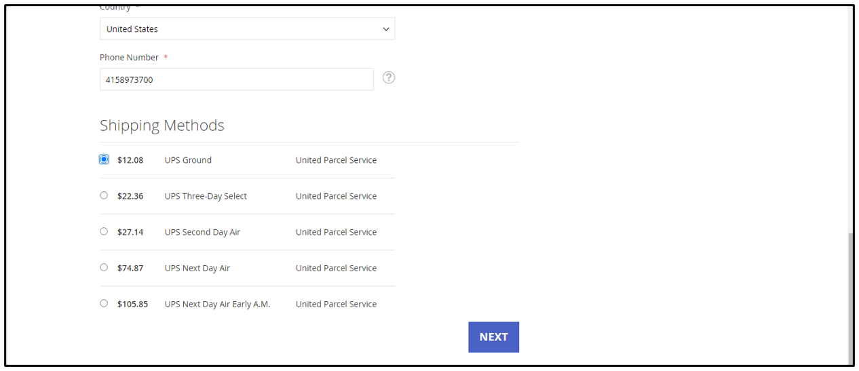859x371 pixels.
Task: Click the $27.14 price in shipping list
Action: point(130,232)
